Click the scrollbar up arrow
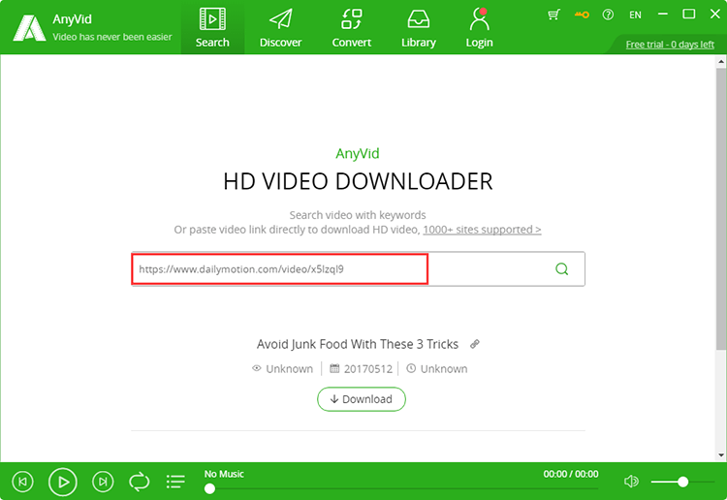The width and height of the screenshot is (727, 500). (x=721, y=61)
